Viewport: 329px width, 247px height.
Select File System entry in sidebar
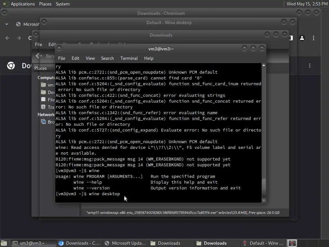[48, 100]
